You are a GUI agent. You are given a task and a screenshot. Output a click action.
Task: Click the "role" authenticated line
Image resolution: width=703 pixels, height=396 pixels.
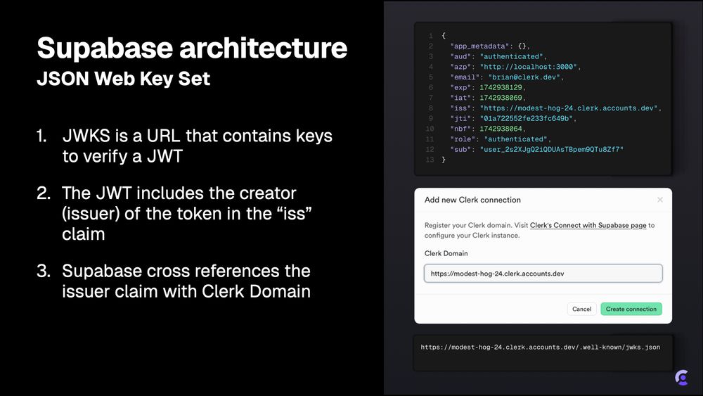tap(501, 139)
